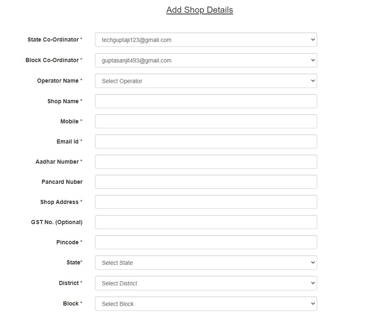The image size is (369, 315).
Task: Open the Block Co-Ordinator dropdown
Action: click(x=206, y=60)
